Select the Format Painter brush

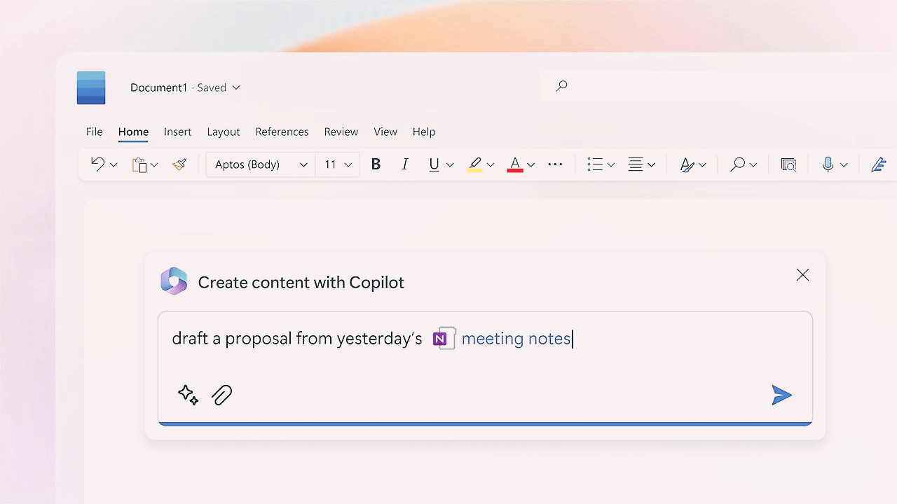click(x=179, y=164)
